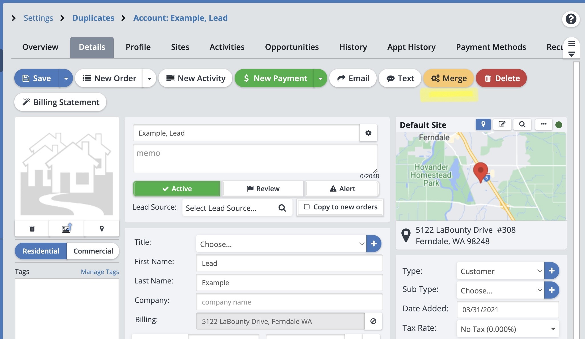Click the Default Site search magnifier icon
This screenshot has height=339, width=585.
(x=522, y=124)
